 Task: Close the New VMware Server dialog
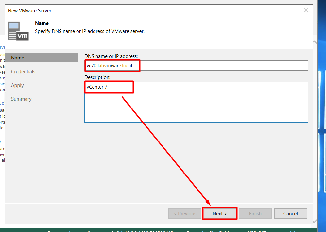306,10
